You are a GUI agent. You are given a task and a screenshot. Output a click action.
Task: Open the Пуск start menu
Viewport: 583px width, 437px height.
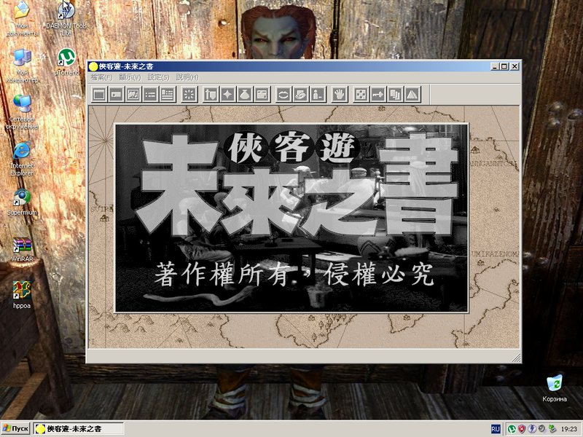(x=15, y=429)
